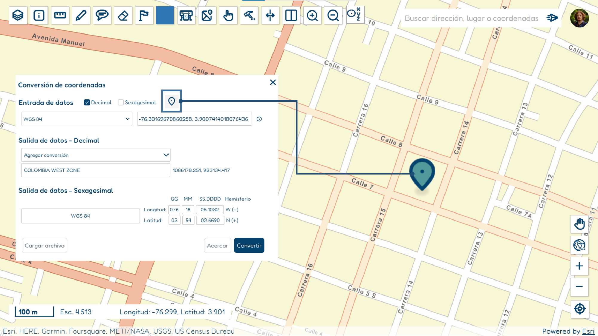
Task: Click the 1086178.251, 923134.417 result
Action: coord(201,170)
